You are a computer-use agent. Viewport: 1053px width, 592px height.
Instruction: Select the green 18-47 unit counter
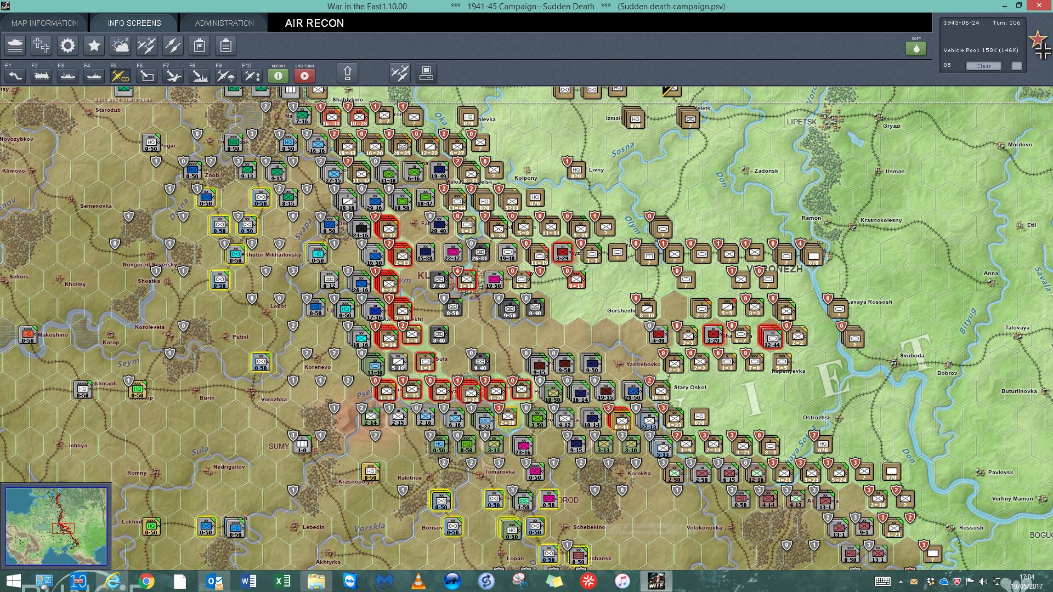pos(425,198)
